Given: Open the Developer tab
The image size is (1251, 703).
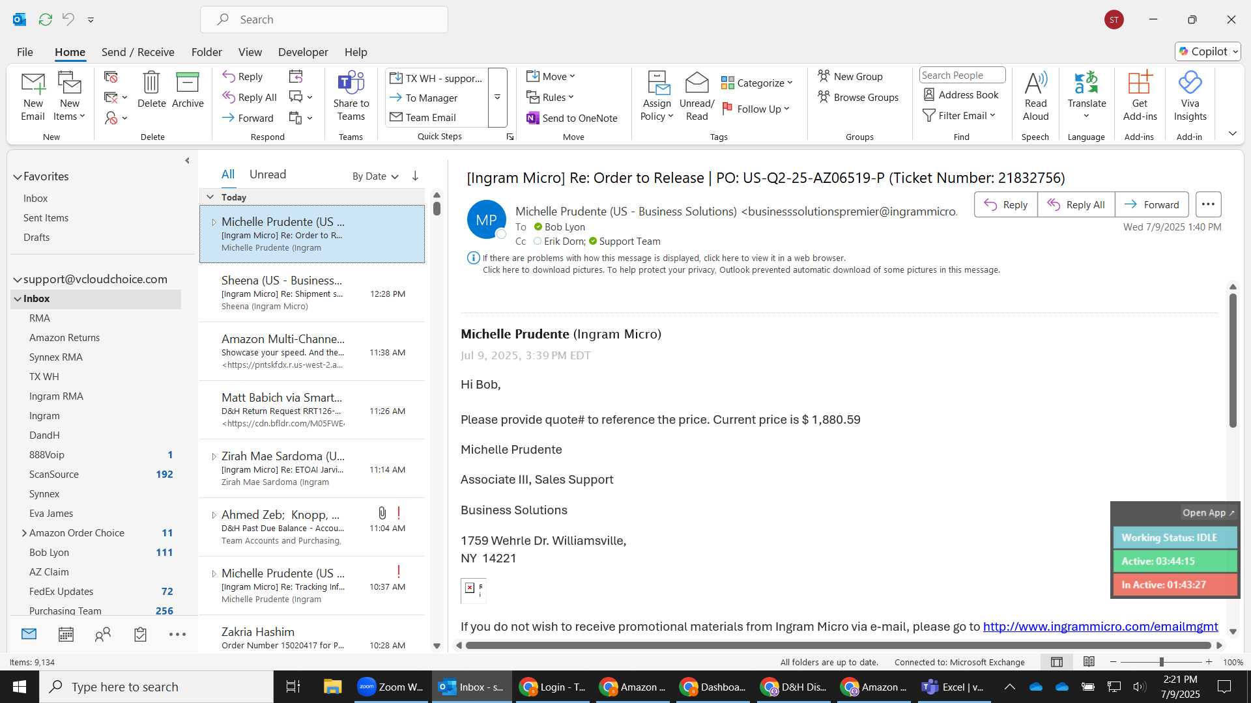Looking at the screenshot, I should click(x=303, y=52).
